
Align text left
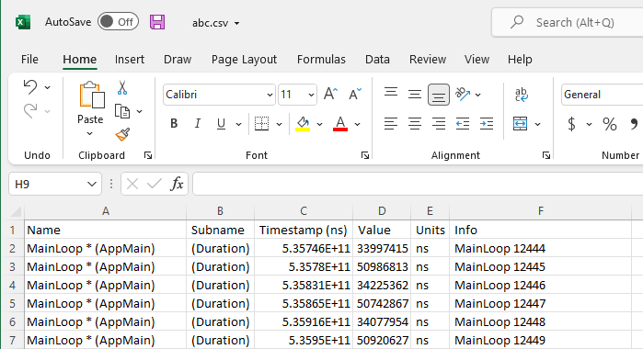[391, 123]
